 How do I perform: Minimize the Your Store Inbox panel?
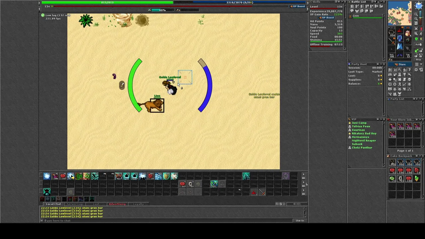(420, 120)
